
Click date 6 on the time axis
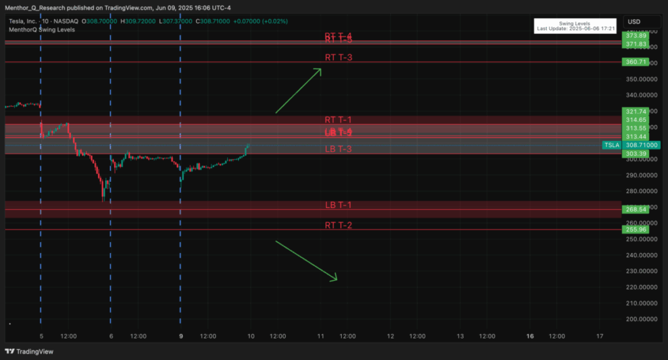coord(111,336)
